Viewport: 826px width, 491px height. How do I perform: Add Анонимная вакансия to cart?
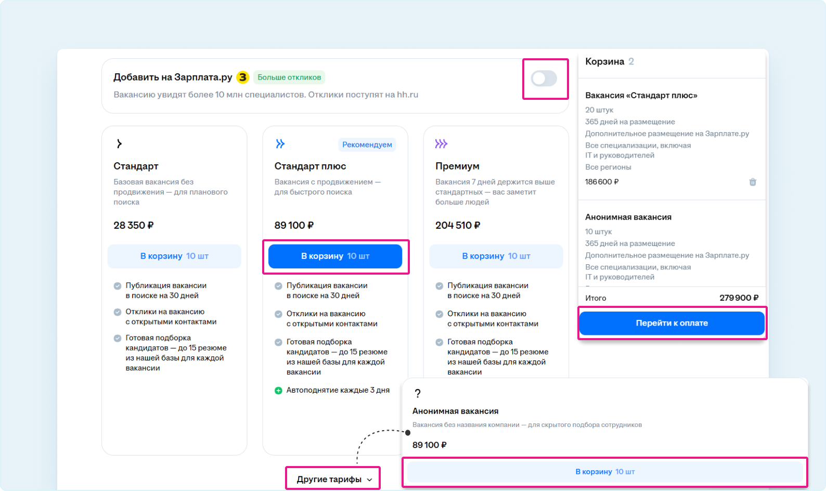[x=604, y=472]
